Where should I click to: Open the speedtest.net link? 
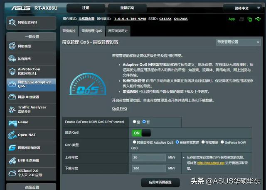pyautogui.click(x=211, y=163)
